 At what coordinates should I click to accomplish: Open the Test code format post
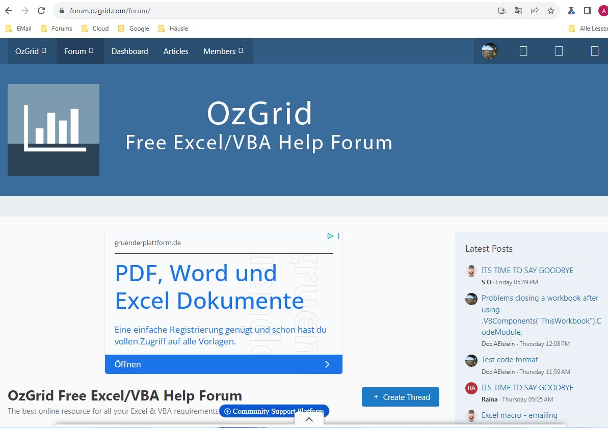(x=510, y=359)
